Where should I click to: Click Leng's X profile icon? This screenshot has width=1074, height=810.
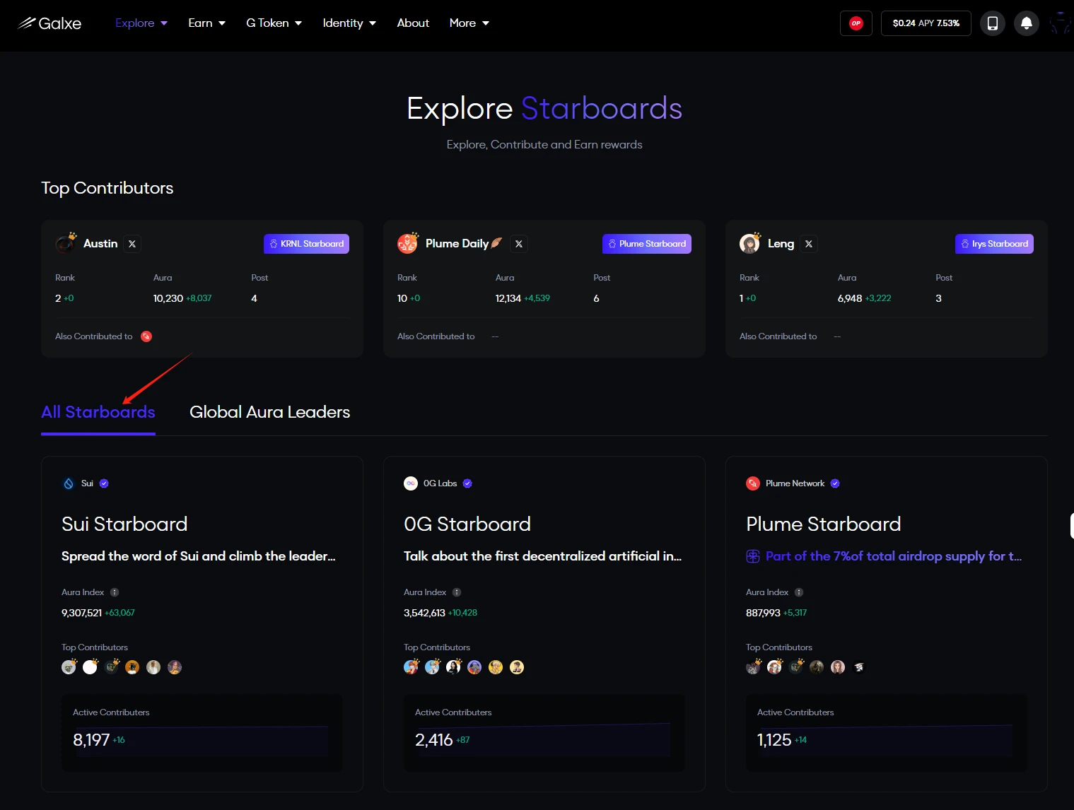click(x=809, y=244)
